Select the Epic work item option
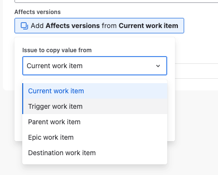This screenshot has width=218, height=175. [95, 137]
